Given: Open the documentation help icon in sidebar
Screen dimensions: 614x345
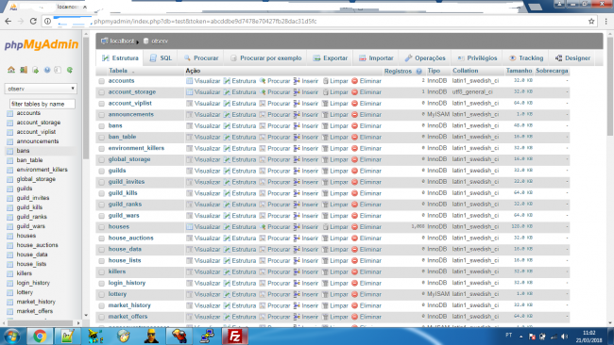Looking at the screenshot, I should point(47,70).
